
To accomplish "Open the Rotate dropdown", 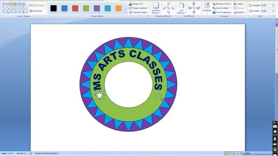I will (240, 13).
